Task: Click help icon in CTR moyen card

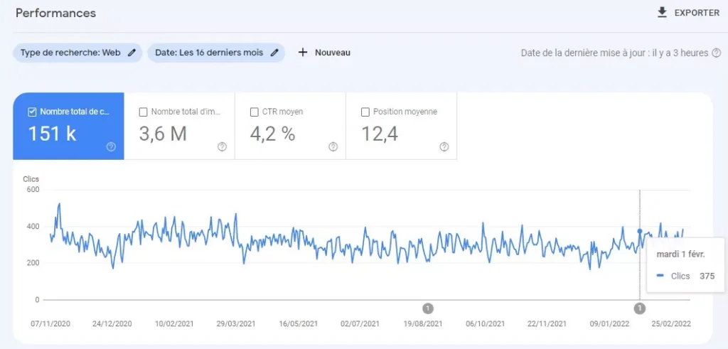Action: (x=333, y=147)
